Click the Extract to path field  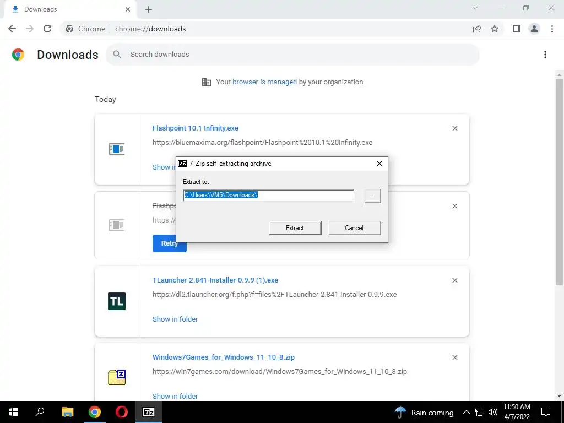tap(268, 196)
